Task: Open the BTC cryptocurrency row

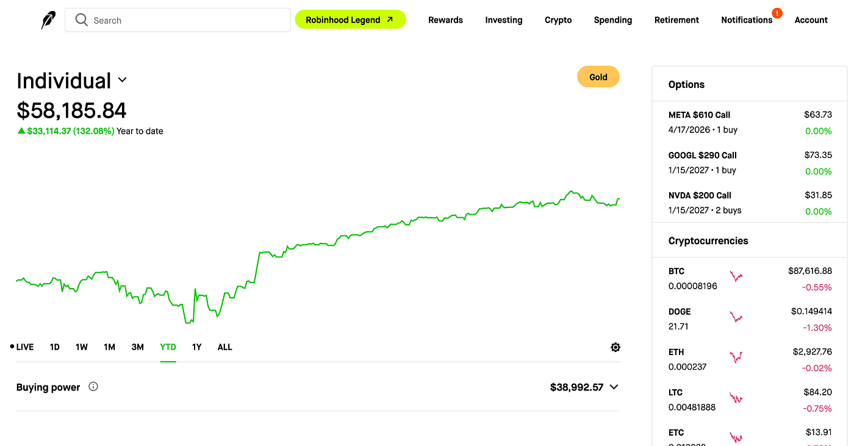Action: [750, 278]
